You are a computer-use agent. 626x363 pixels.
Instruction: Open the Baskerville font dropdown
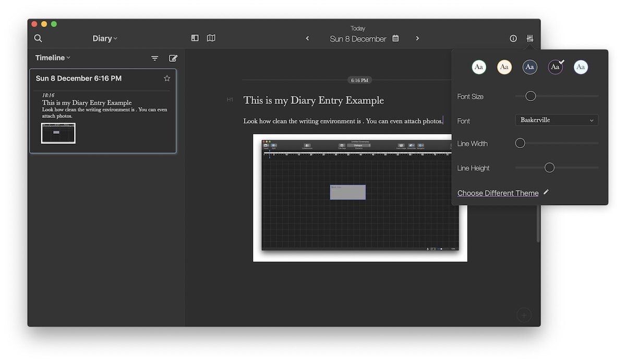point(556,120)
